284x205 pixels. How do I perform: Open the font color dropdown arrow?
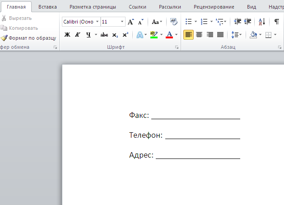pyautogui.click(x=176, y=35)
